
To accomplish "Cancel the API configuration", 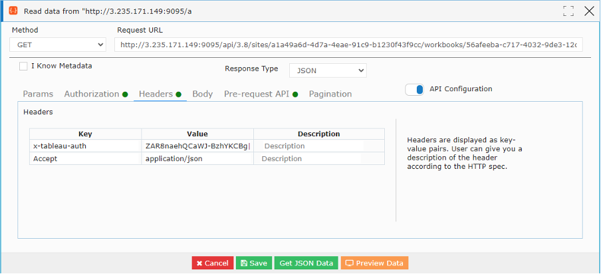I will (213, 263).
